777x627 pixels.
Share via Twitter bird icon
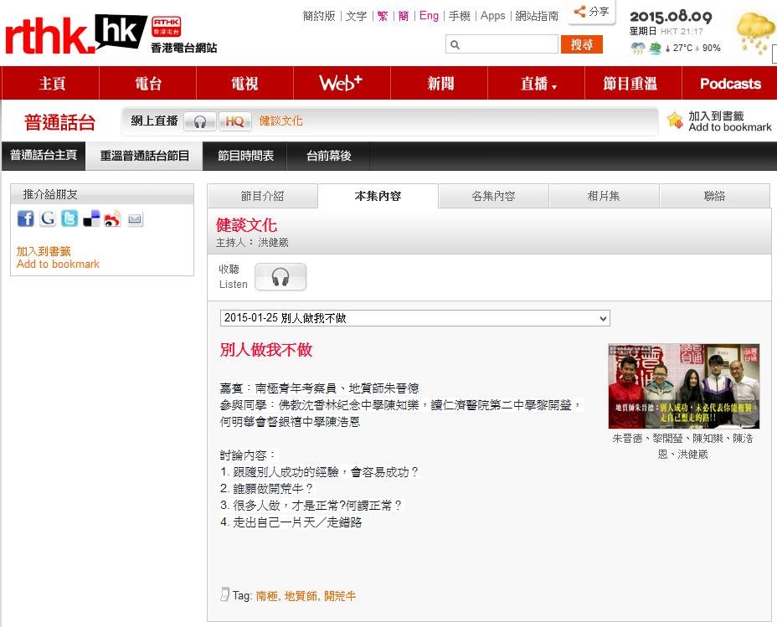69,219
